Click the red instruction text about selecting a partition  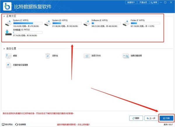click(38, 113)
